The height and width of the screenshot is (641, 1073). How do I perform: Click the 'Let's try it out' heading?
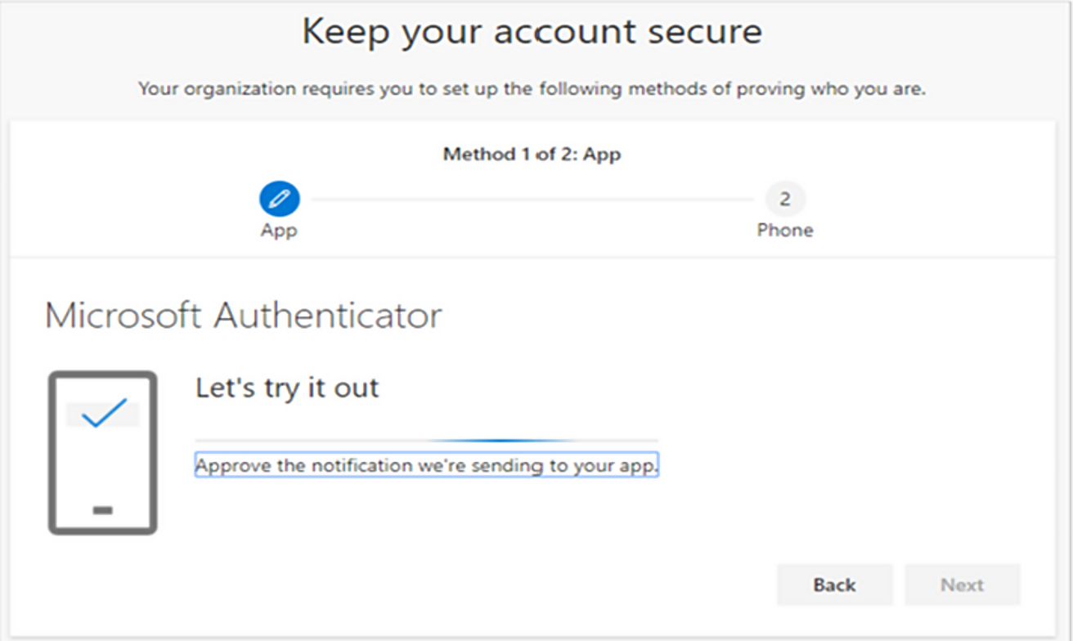[x=287, y=388]
